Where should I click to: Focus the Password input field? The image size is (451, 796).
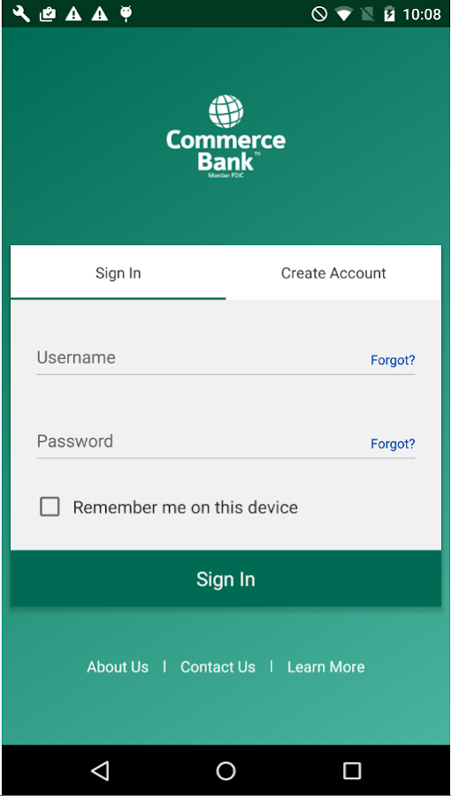202,441
